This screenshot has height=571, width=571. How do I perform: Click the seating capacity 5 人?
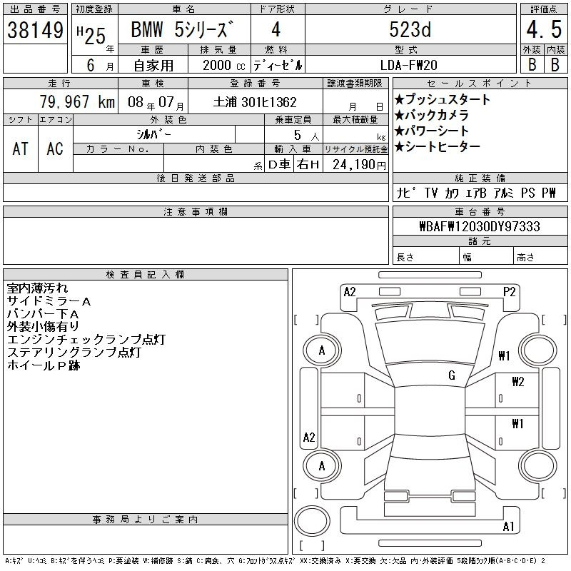coord(306,135)
